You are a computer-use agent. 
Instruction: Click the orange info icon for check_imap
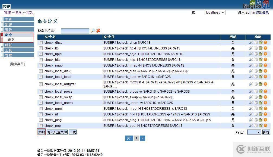[265, 65]
